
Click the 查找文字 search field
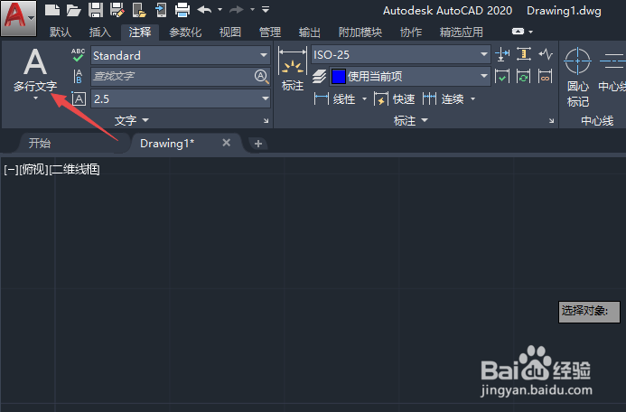(172, 76)
